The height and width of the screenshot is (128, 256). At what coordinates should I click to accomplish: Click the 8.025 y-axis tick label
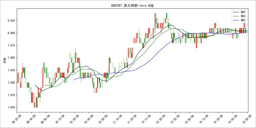pyautogui.click(x=12, y=21)
